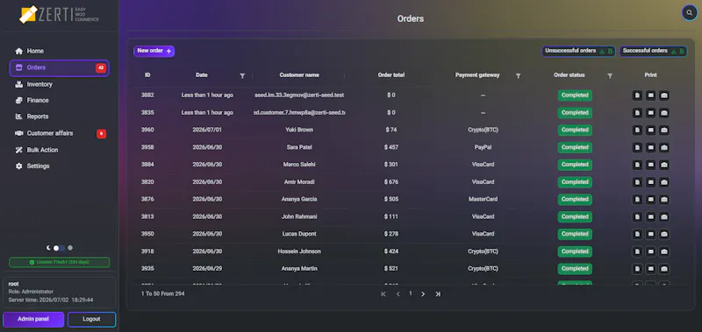Click the green file icon in Successful orders
The image size is (702, 332).
click(x=682, y=52)
